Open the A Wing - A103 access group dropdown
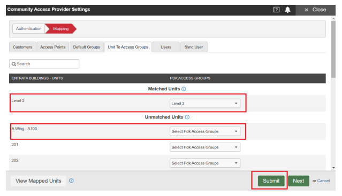The image size is (342, 196). tap(205, 131)
